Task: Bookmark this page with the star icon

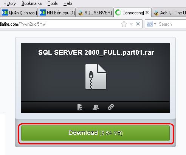Action: click(x=124, y=24)
